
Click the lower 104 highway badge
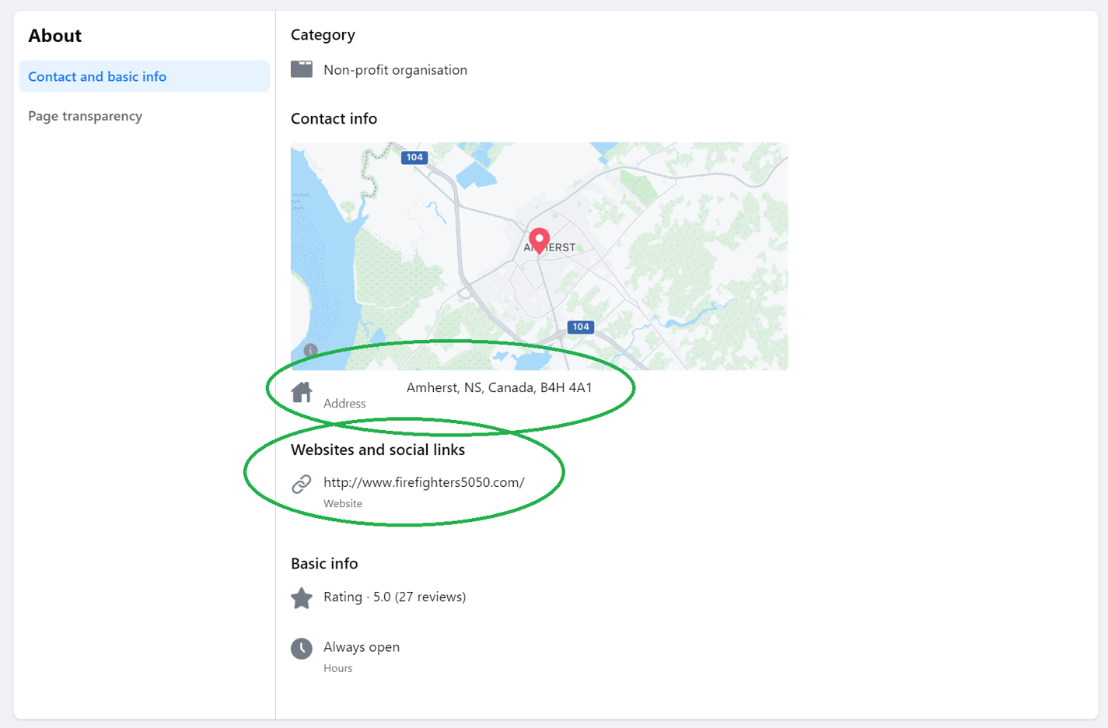tap(580, 327)
